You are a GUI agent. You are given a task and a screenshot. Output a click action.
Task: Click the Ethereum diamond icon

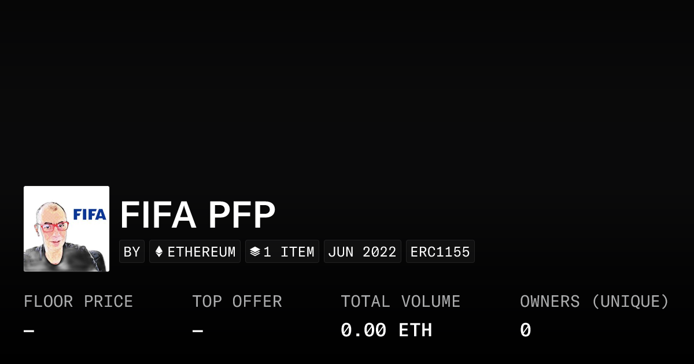[x=159, y=252]
